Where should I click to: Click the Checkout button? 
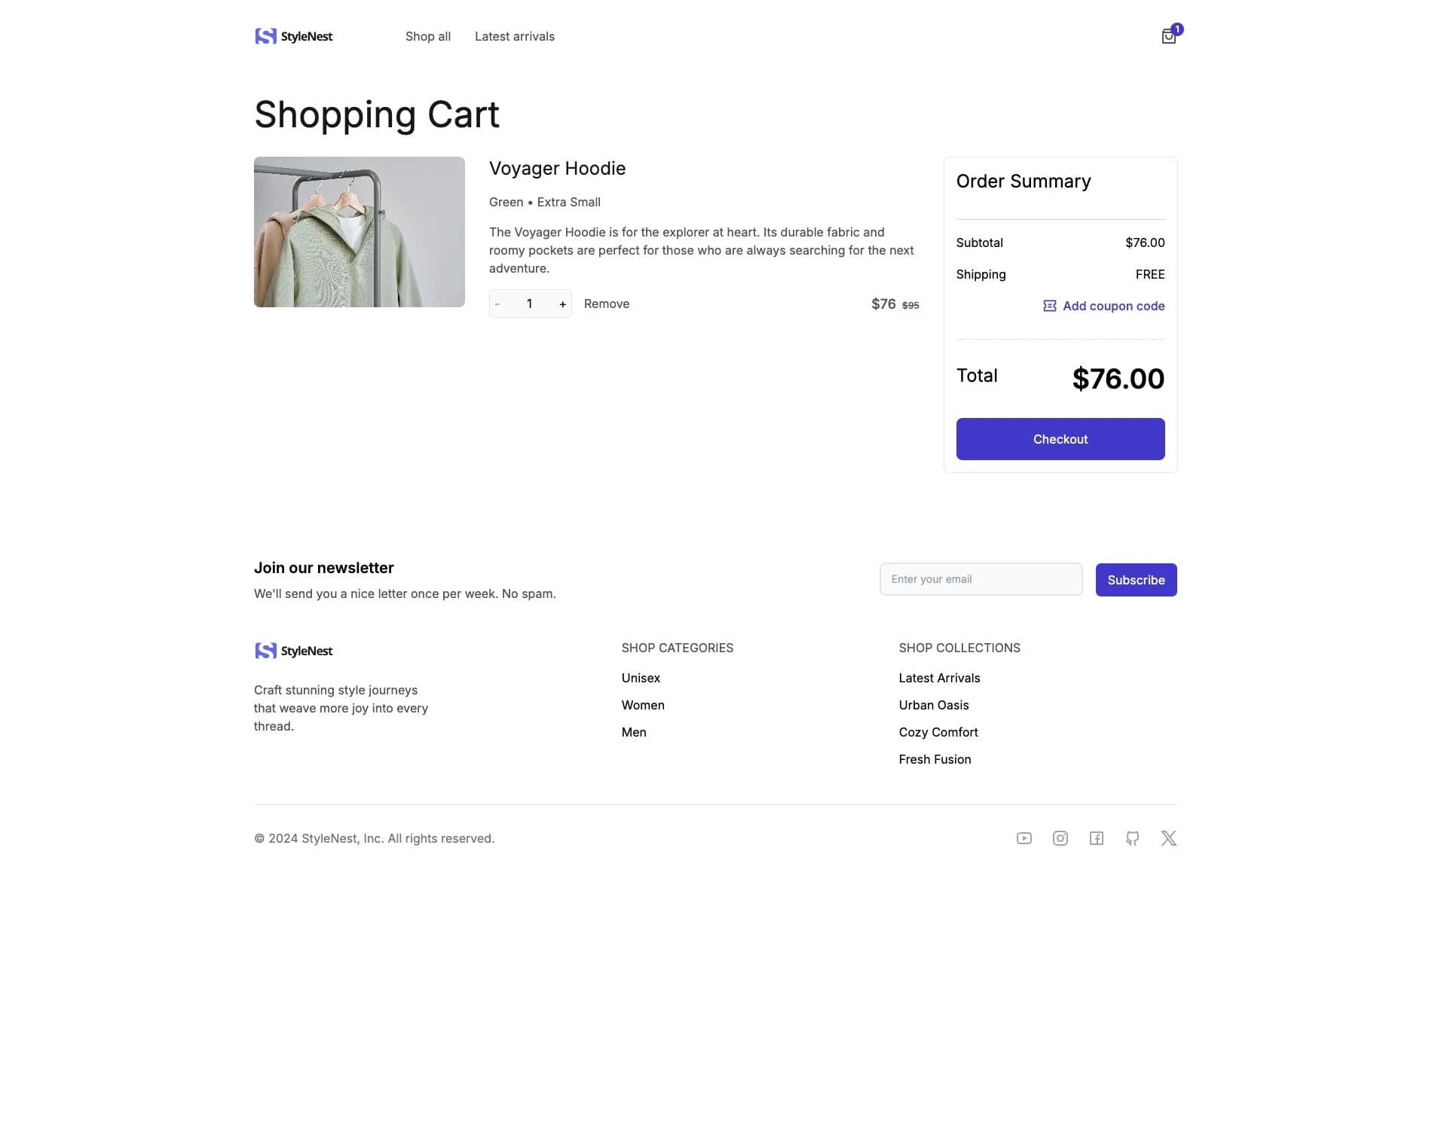tap(1060, 438)
